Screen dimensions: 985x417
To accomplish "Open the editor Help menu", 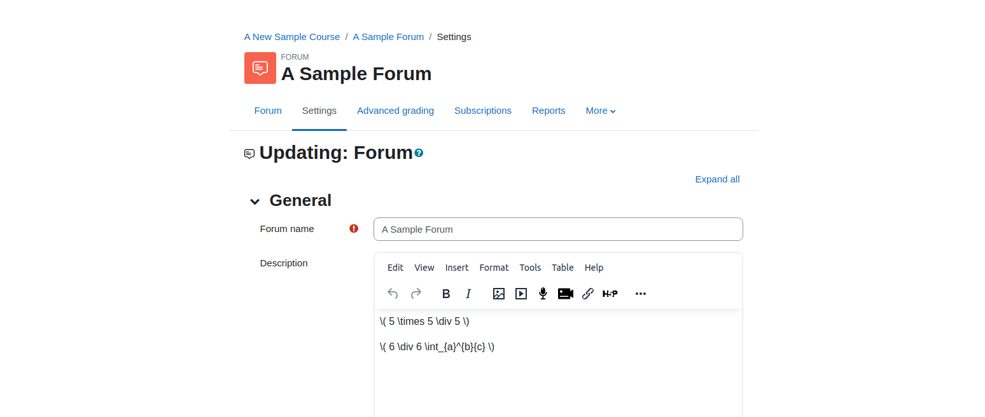I will pos(594,268).
